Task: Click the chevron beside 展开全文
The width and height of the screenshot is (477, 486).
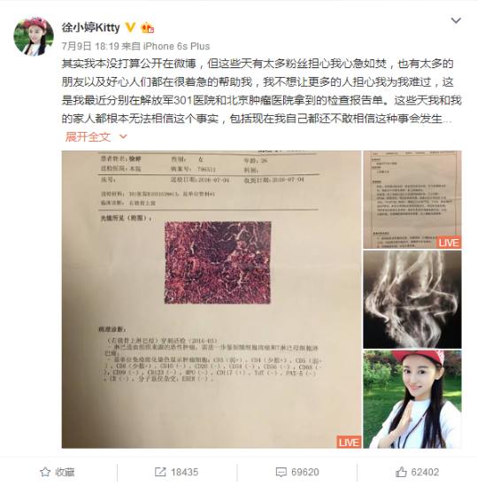Action: point(123,136)
